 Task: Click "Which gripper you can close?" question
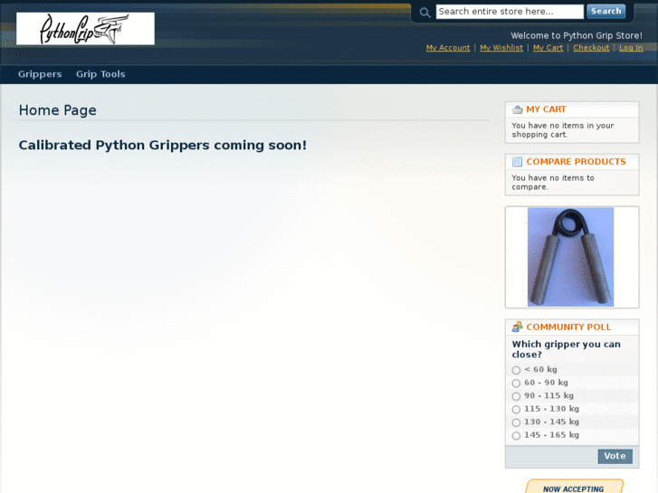(566, 349)
